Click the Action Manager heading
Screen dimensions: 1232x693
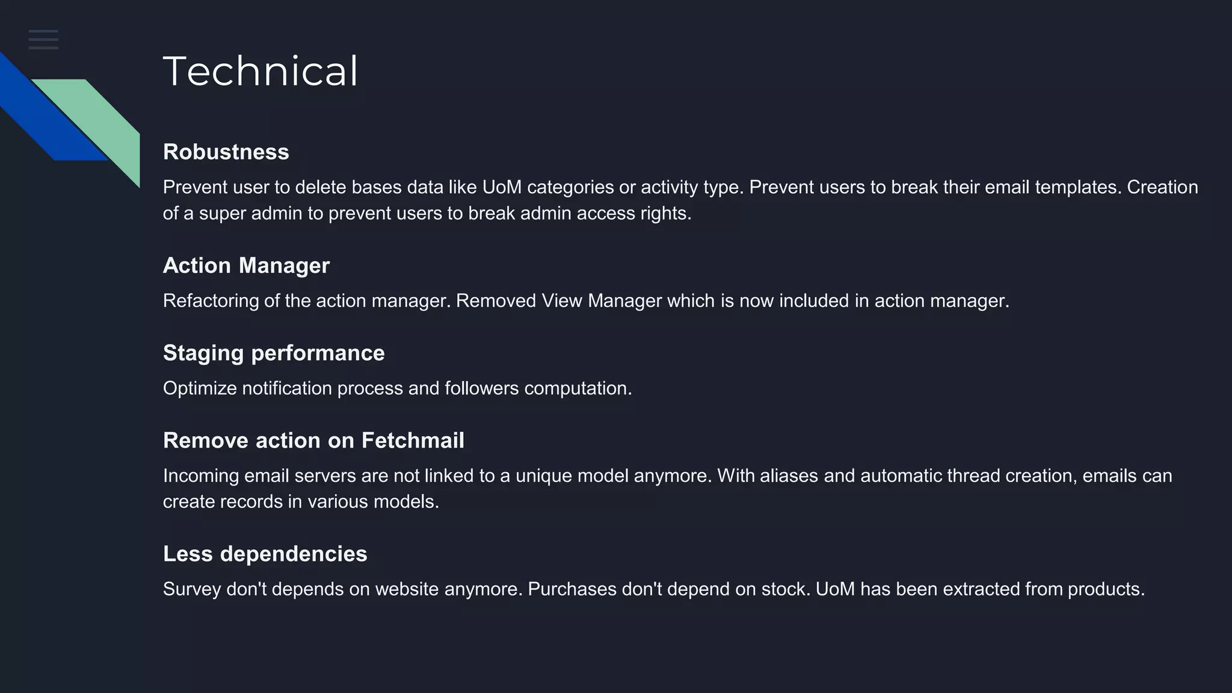pyautogui.click(x=246, y=266)
